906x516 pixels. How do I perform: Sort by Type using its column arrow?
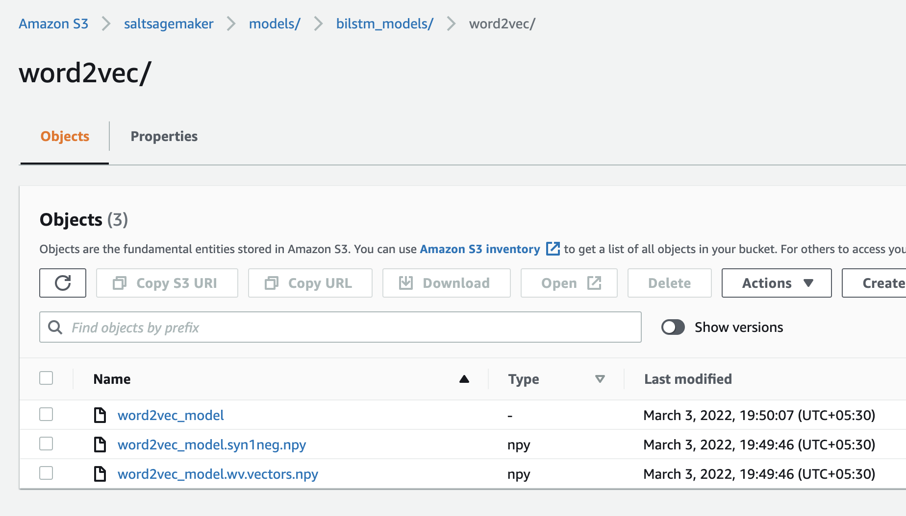[x=600, y=379]
